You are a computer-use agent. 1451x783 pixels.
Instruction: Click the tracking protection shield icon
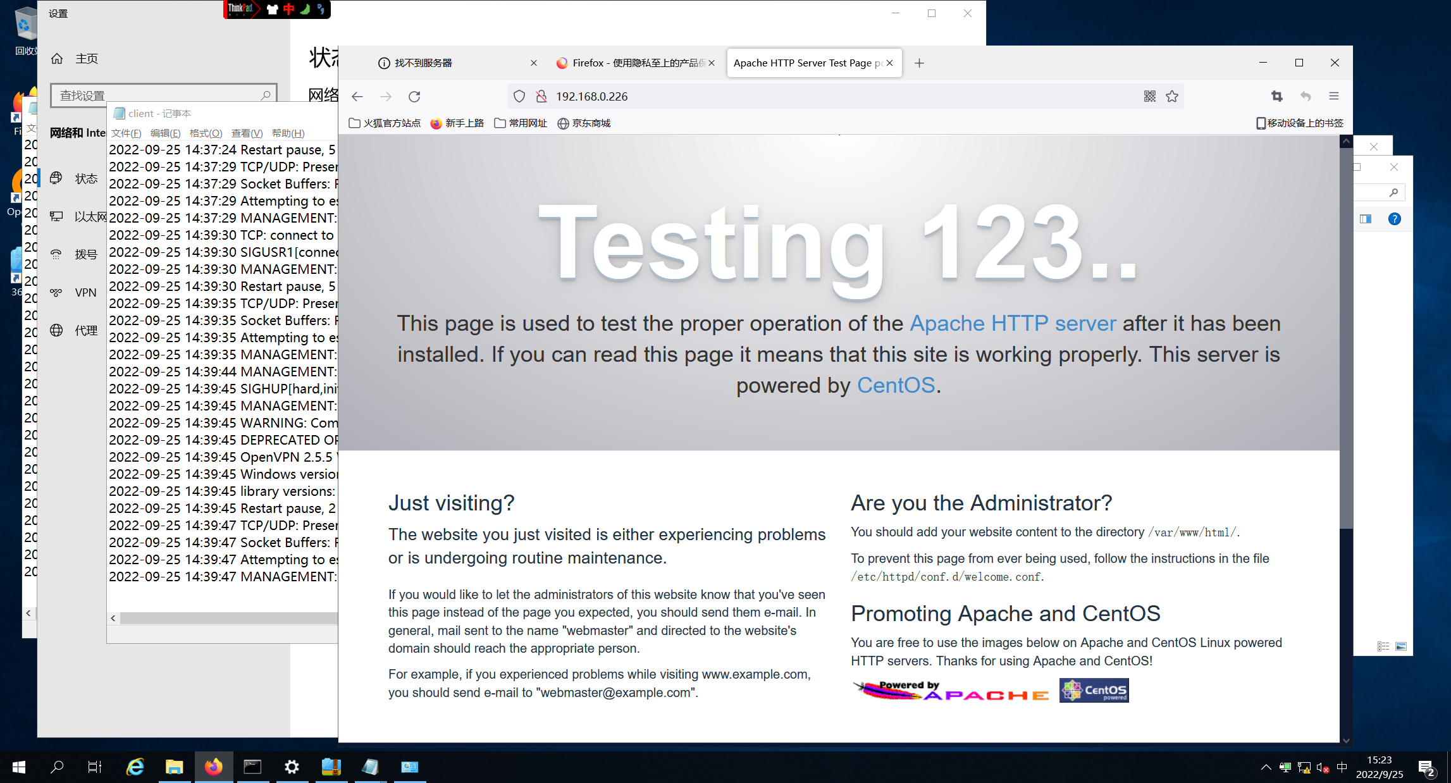click(x=519, y=96)
